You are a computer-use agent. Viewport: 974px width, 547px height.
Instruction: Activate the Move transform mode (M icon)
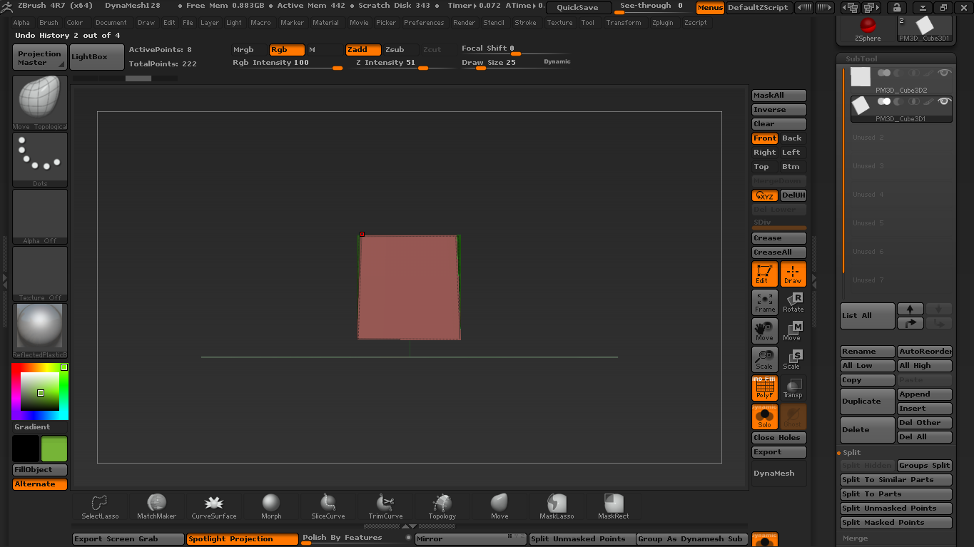[793, 331]
